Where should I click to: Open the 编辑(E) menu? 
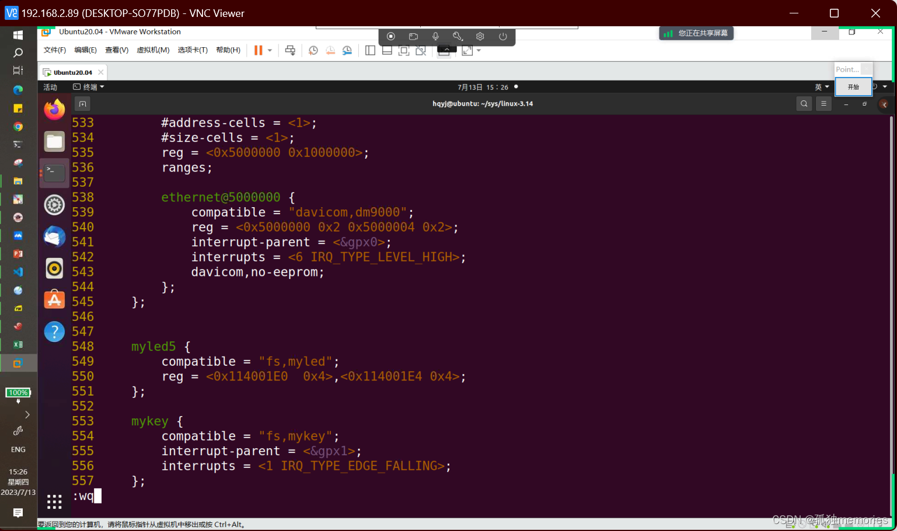click(x=86, y=50)
